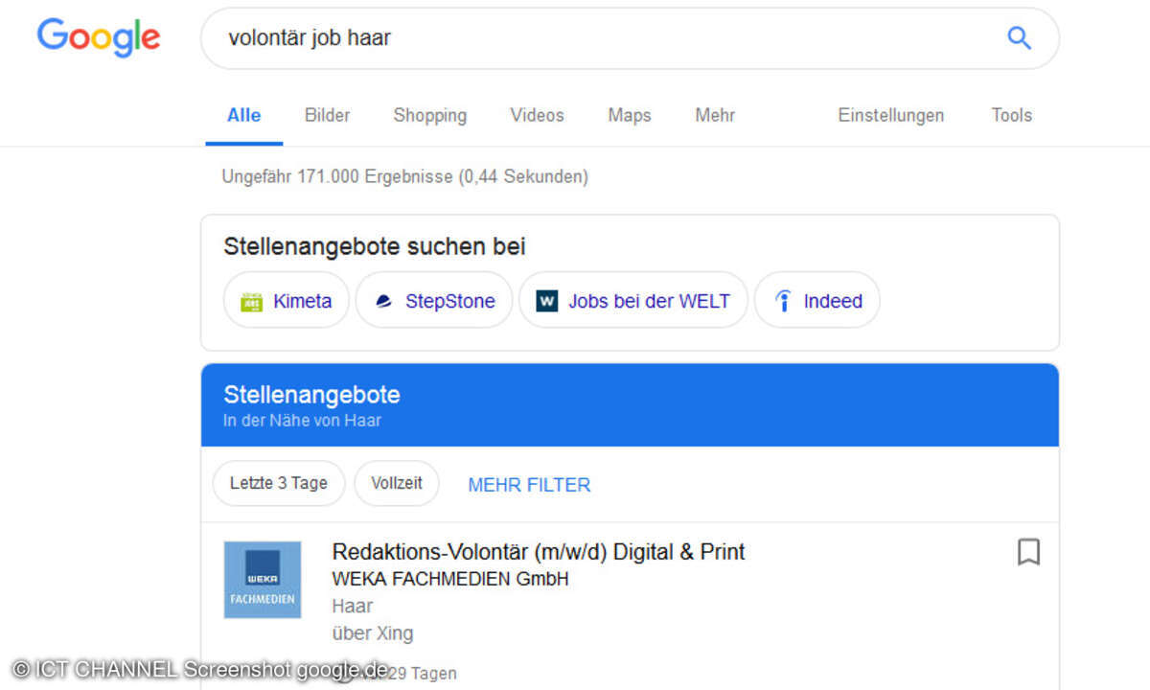This screenshot has height=690, width=1150.
Task: Search jobs on StepStone
Action: tap(434, 301)
